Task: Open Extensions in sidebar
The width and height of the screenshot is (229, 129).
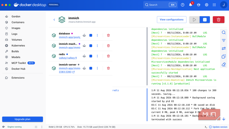Action: 18,78
